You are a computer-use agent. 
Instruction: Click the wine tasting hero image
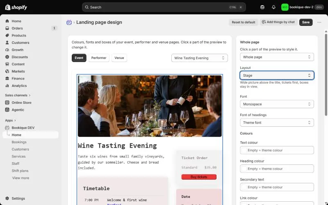(x=150, y=106)
